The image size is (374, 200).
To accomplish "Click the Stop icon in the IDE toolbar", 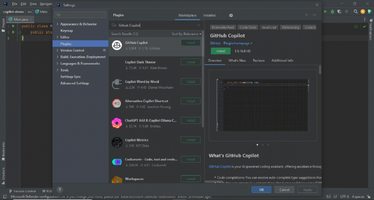I will (x=347, y=11).
